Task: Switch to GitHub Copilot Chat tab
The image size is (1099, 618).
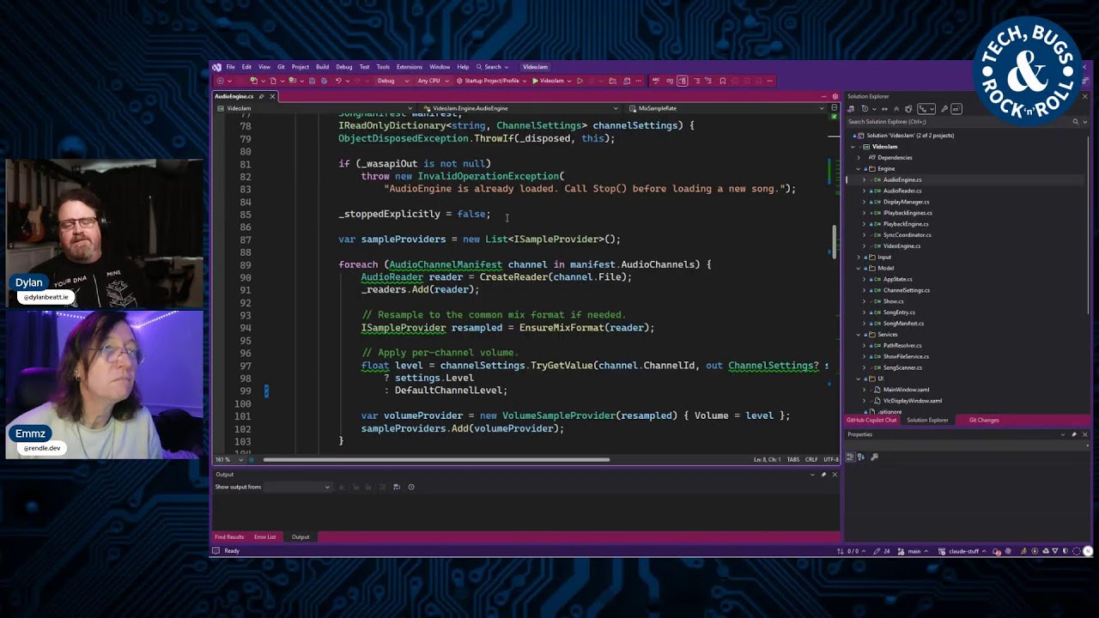Action: pyautogui.click(x=871, y=421)
